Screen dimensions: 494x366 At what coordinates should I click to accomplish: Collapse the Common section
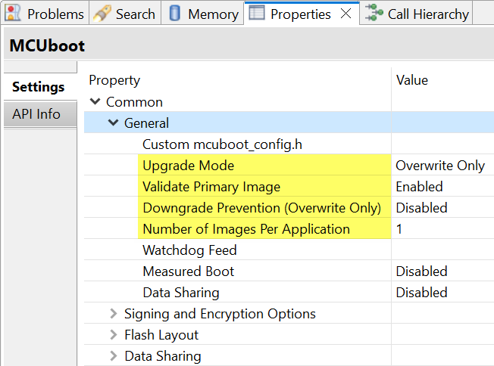click(95, 101)
